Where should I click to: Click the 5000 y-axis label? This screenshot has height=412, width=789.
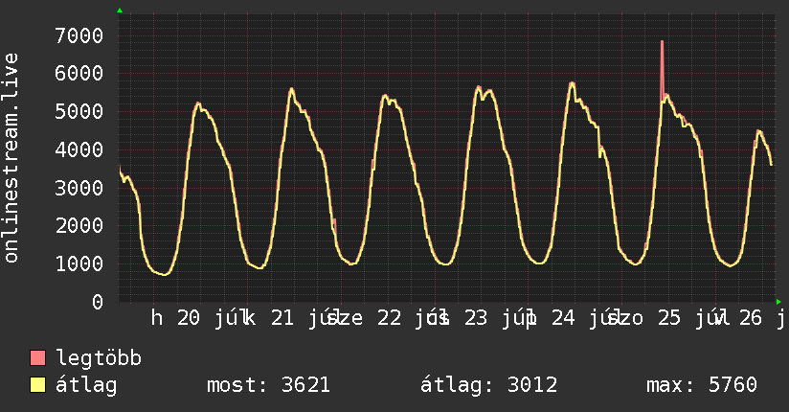click(79, 112)
